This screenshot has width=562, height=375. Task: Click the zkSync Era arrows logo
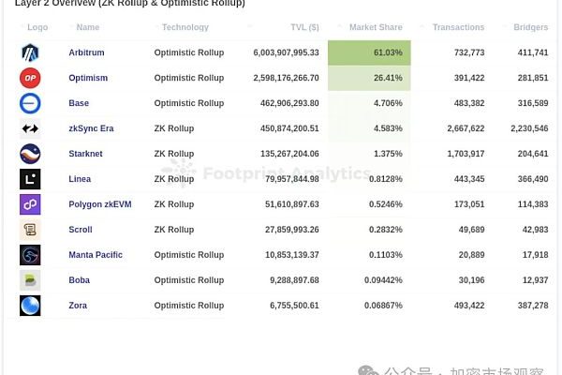30,128
